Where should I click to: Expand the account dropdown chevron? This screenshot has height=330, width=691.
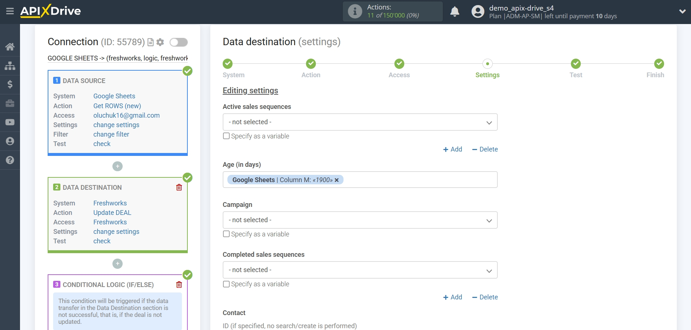682,12
